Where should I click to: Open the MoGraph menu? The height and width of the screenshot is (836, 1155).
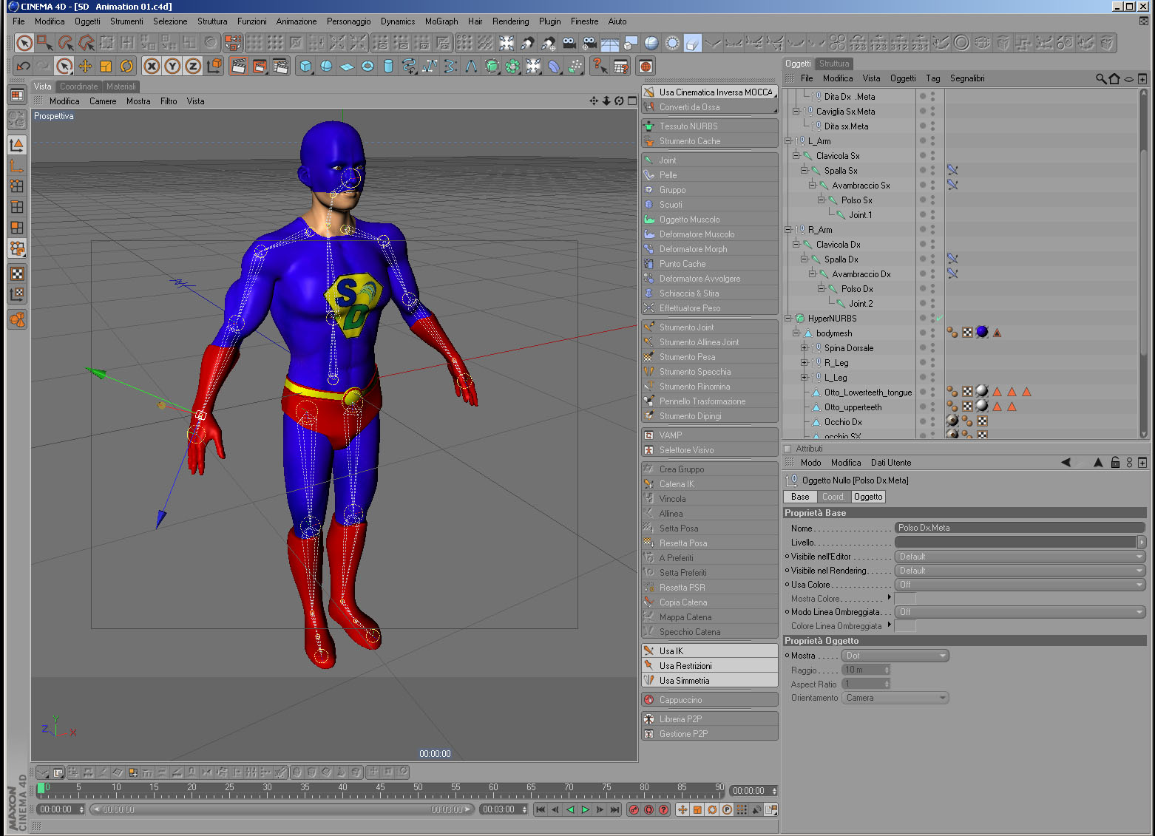pos(441,21)
